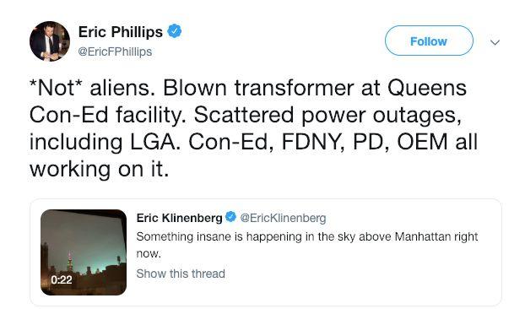Image resolution: width=525 pixels, height=309 pixels.
Task: Expand the tweet options chevron menu
Action: click(x=495, y=42)
